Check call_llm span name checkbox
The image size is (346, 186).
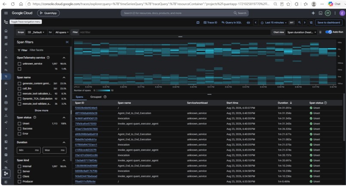(x=19, y=89)
